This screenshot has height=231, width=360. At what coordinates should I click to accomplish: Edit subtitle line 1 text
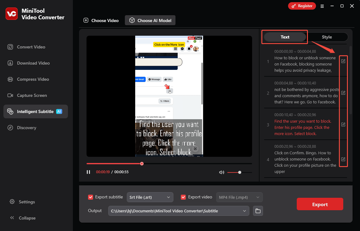tap(343, 61)
